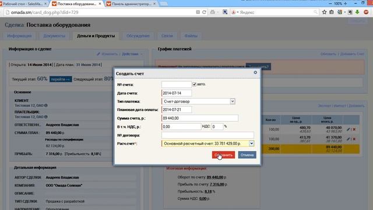The image size is (373, 210).
Task: Click the Изменить link with pencil
Action: click(x=107, y=54)
